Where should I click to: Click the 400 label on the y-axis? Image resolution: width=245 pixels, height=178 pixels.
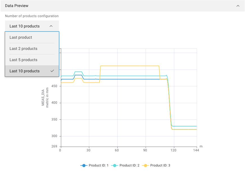pos(55,103)
